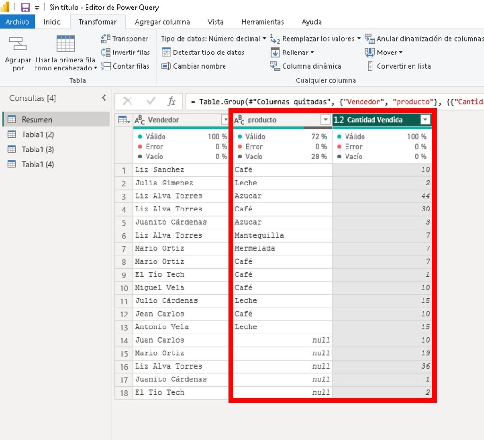Click the Invertir filas icon
Viewport: 484px width, 440px height.
105,53
